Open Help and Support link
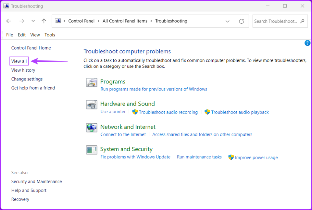312x210 pixels. pos(29,190)
